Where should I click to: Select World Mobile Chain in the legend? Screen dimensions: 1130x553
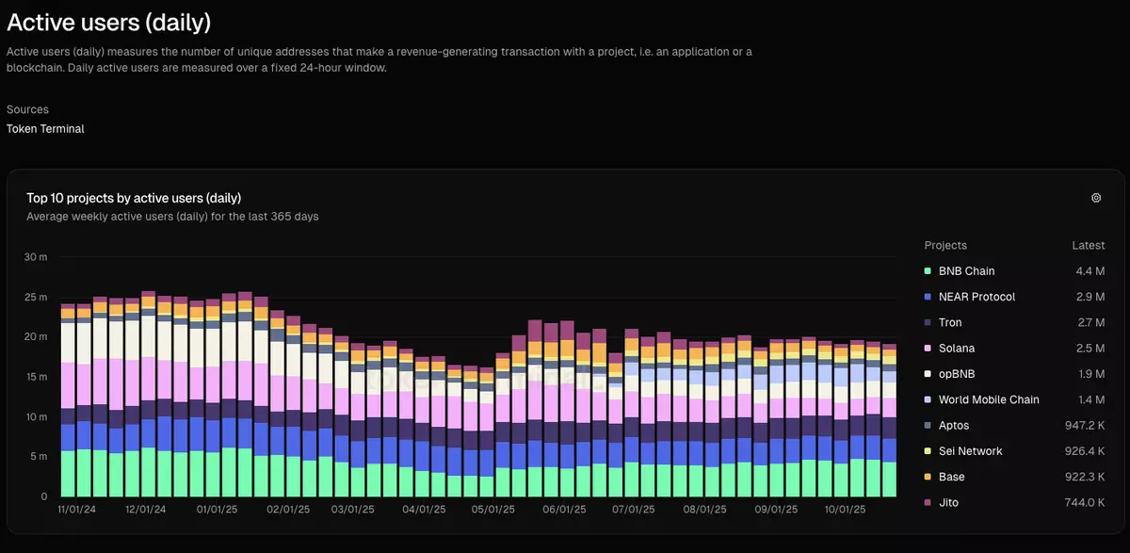pyautogui.click(x=989, y=399)
